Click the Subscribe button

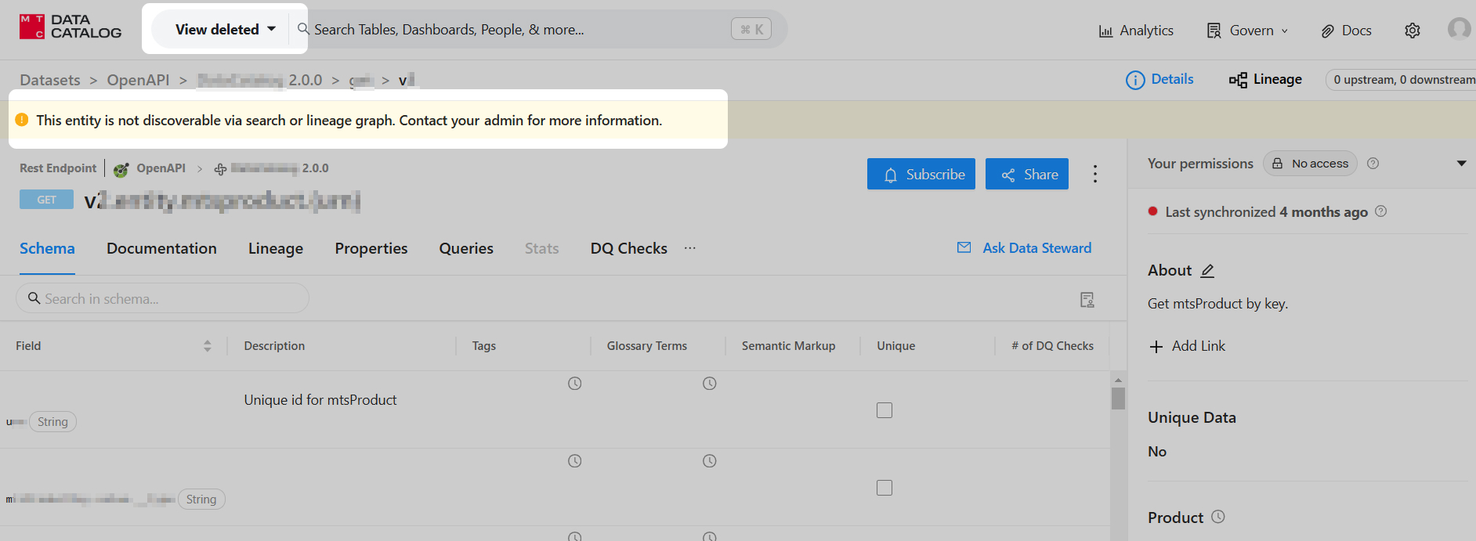point(921,174)
